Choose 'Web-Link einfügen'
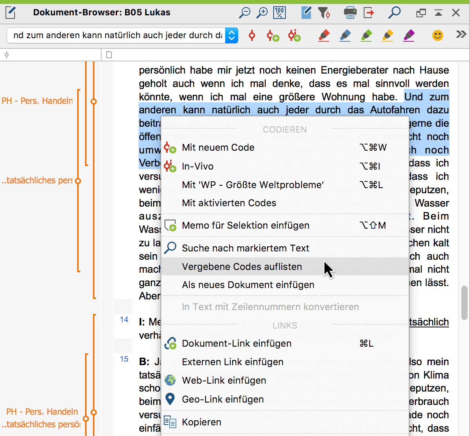The width and height of the screenshot is (470, 436). (x=285, y=381)
